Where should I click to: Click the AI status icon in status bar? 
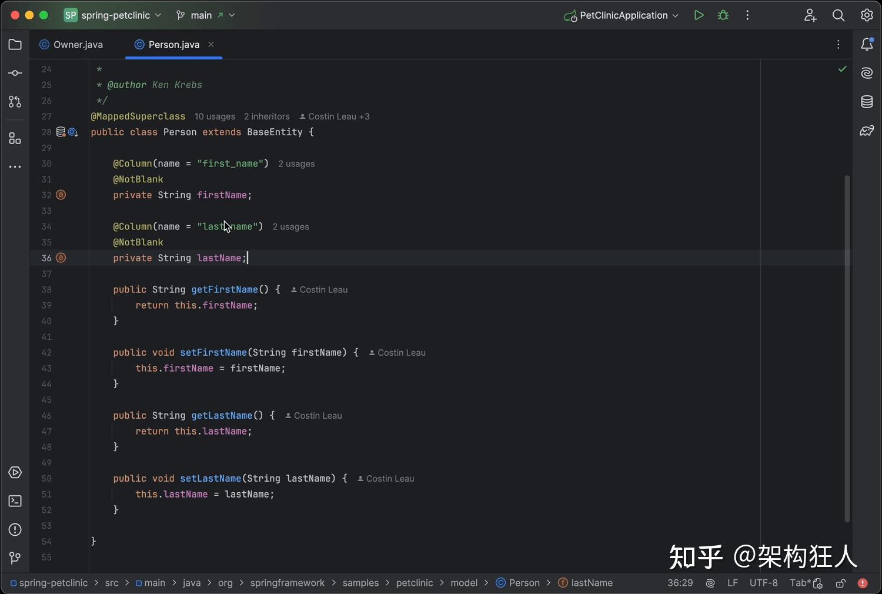pyautogui.click(x=710, y=583)
